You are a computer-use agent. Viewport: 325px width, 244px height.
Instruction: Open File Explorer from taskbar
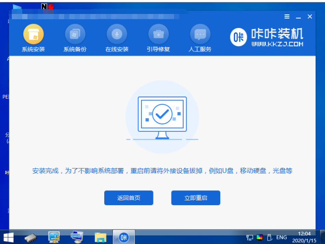[101, 237]
